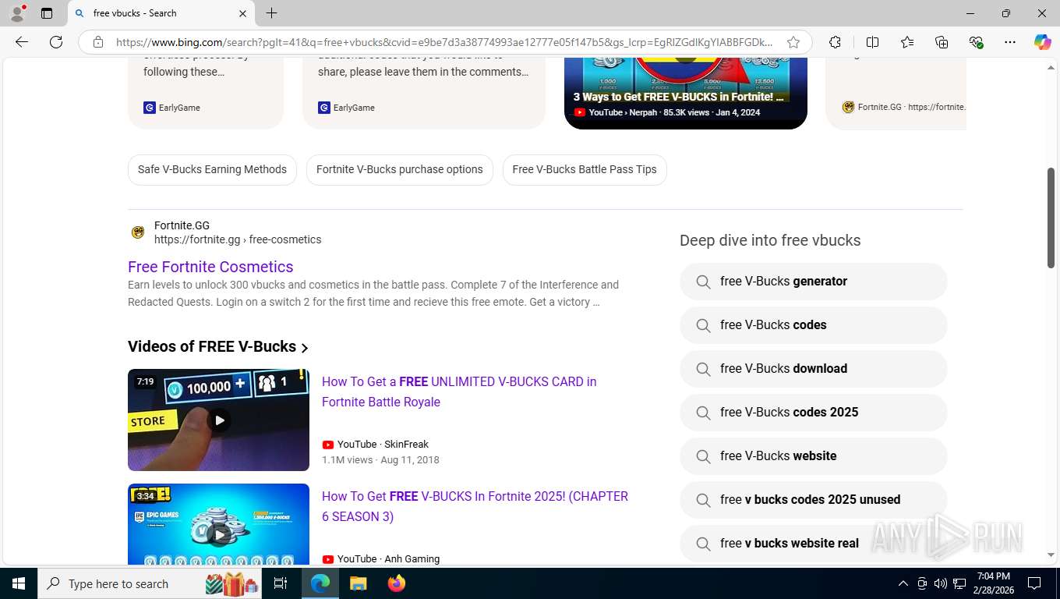Search free V-Bucks codes 2025 suggestion
Image resolution: width=1060 pixels, height=599 pixels.
(814, 413)
